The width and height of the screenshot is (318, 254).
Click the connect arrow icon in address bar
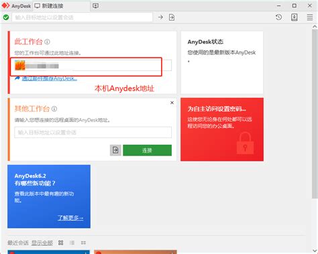pyautogui.click(x=160, y=17)
